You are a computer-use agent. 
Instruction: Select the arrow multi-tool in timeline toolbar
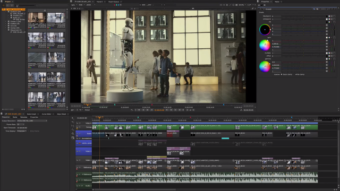72,118
